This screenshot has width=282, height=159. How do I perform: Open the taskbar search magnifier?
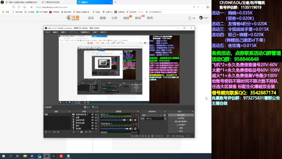[11, 156]
